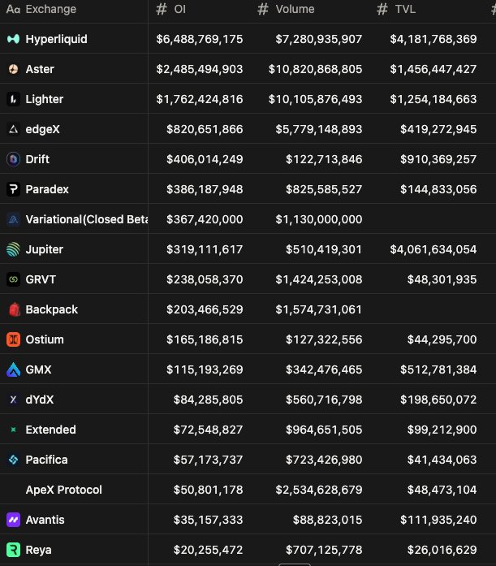Open the Exchange column header menu

click(50, 10)
